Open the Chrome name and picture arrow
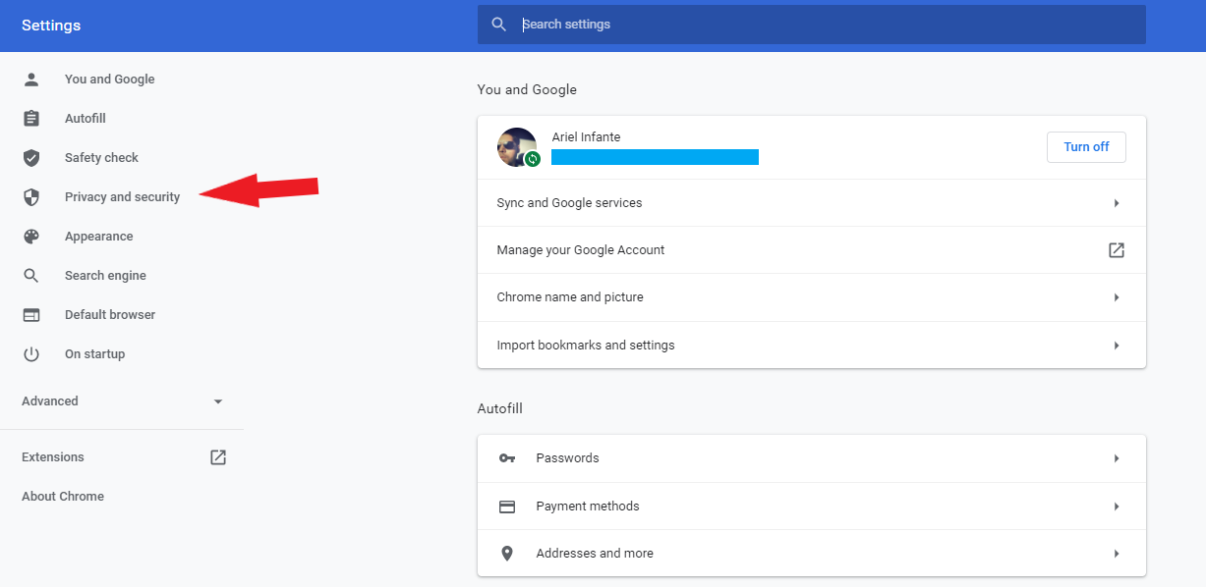Screen dimensions: 1206x587 [1117, 297]
